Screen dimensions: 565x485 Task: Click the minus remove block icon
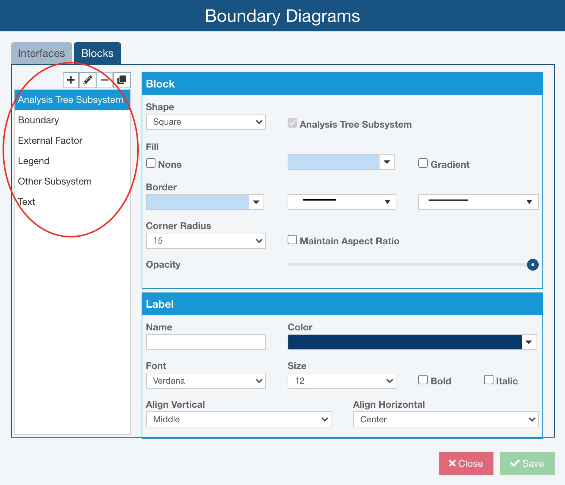105,80
